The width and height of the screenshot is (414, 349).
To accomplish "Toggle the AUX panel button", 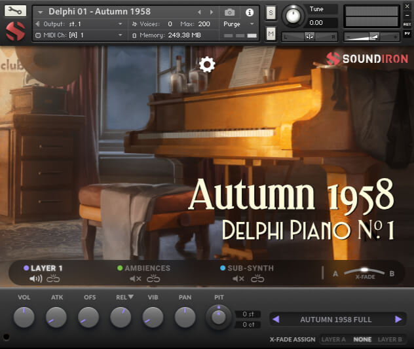I will (407, 24).
